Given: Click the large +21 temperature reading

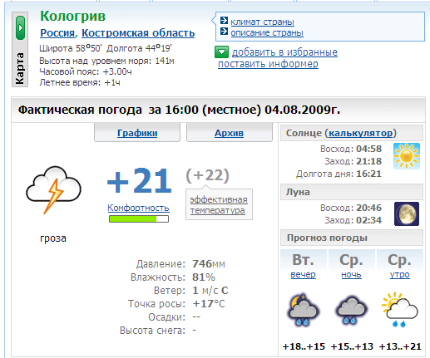Looking at the screenshot, I should coord(139,181).
